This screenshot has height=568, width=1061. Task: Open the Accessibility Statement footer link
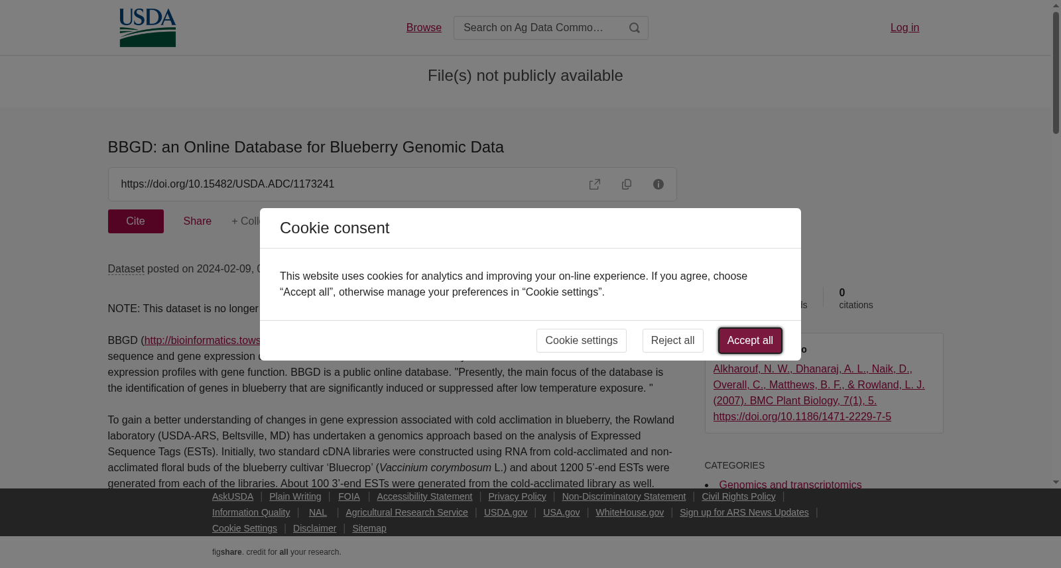point(424,496)
